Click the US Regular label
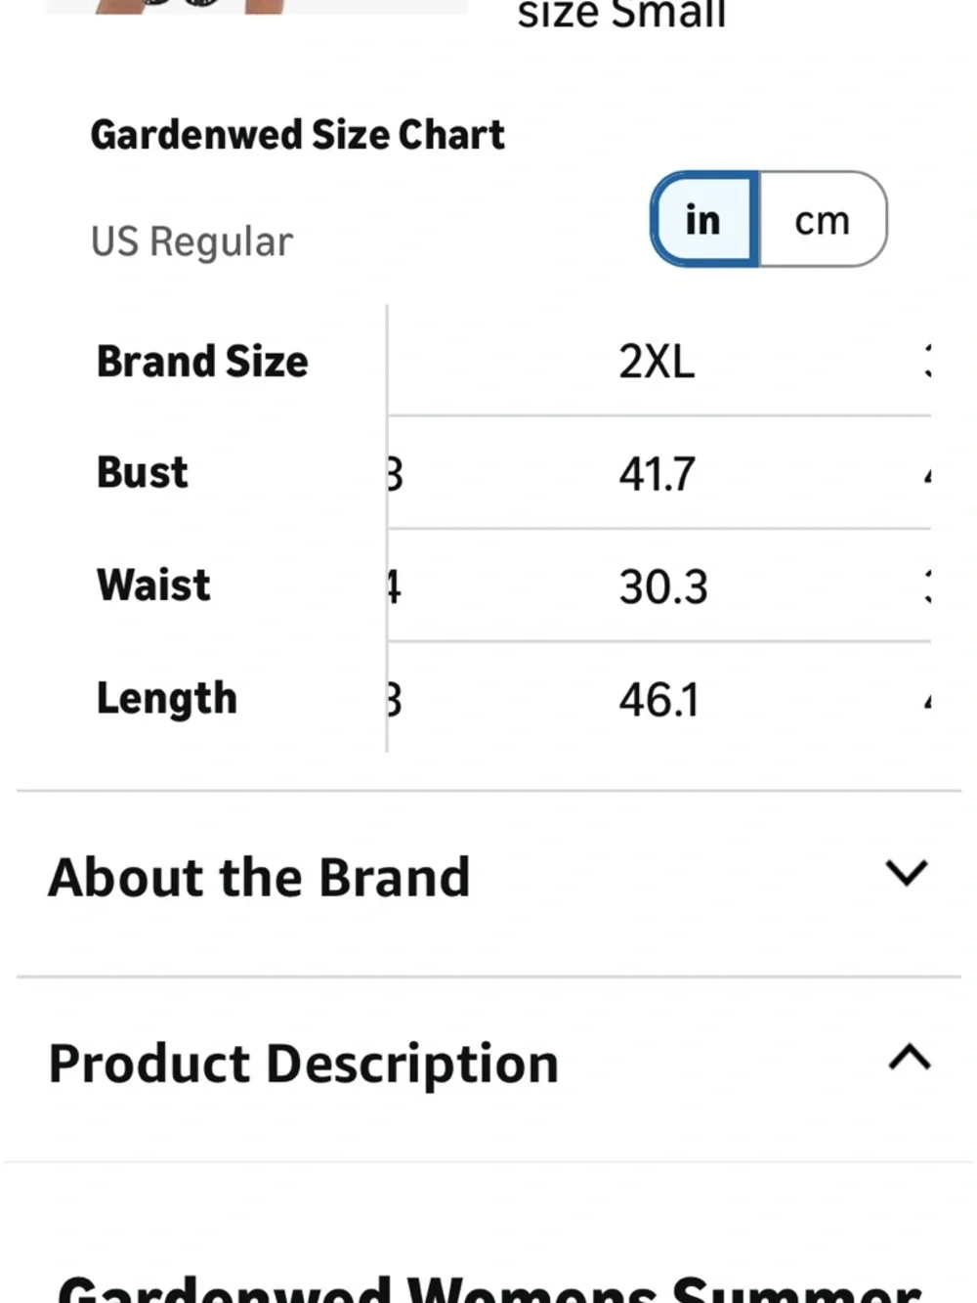Viewport: 977px width, 1303px height. click(x=191, y=241)
